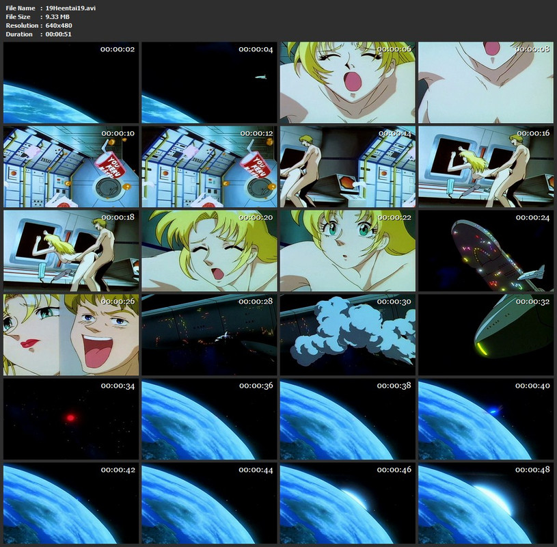Select the dark ship hull frame at 00:00:28

click(209, 335)
